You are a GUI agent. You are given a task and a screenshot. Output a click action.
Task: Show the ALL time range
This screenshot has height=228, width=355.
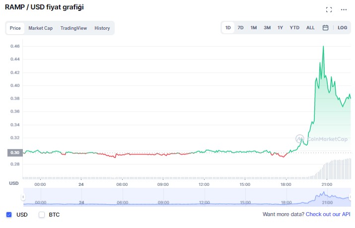310,28
